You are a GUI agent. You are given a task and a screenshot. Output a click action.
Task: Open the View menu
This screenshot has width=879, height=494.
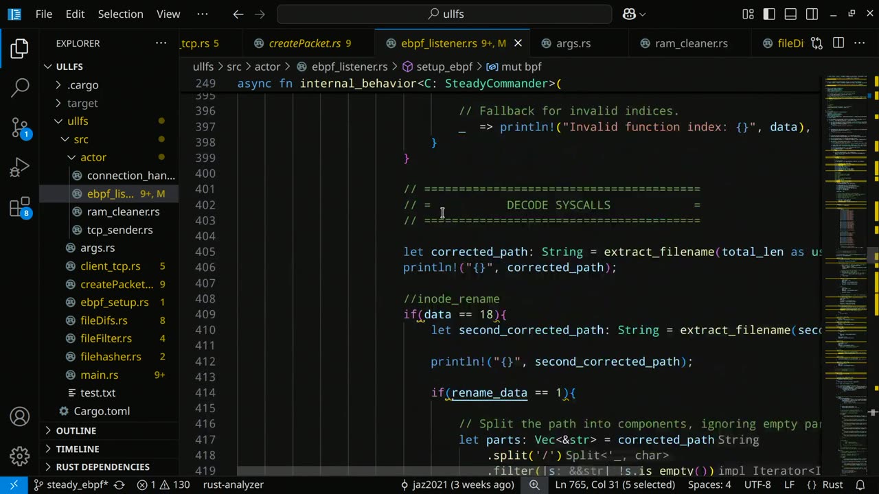click(168, 14)
